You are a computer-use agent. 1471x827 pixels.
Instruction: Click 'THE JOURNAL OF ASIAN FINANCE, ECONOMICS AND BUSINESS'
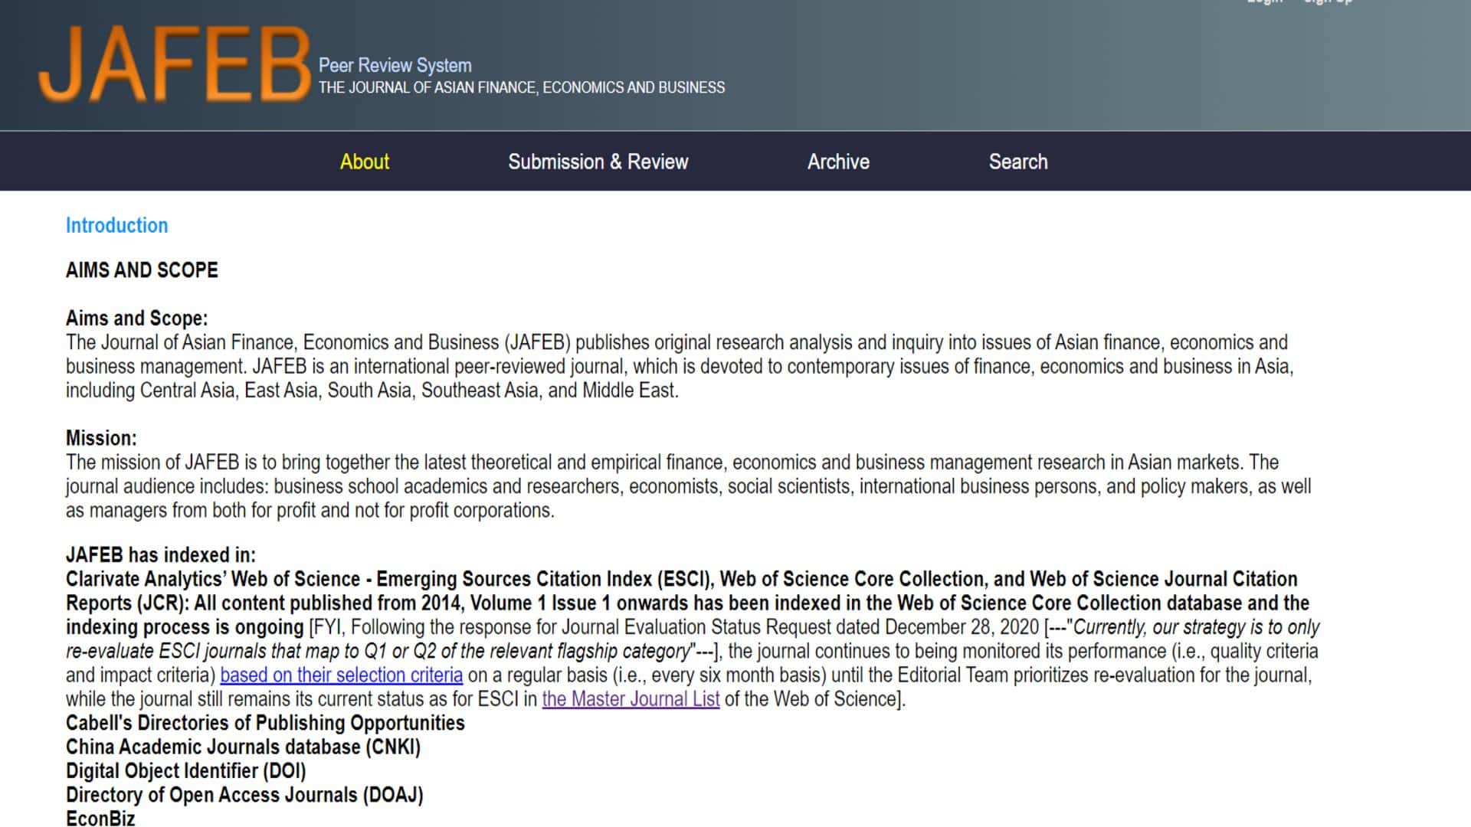[522, 87]
